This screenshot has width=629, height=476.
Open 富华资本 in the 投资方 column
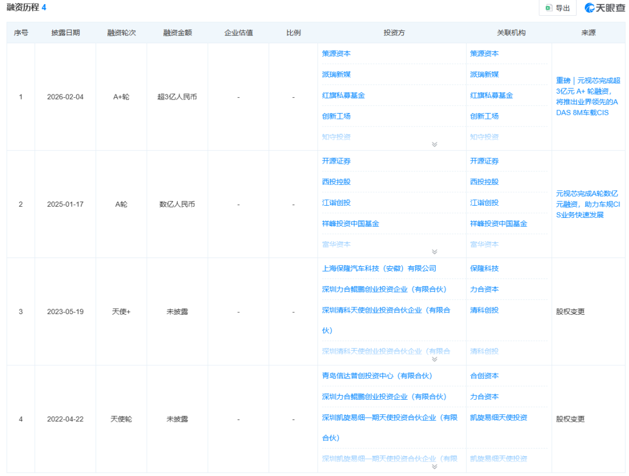tap(336, 245)
